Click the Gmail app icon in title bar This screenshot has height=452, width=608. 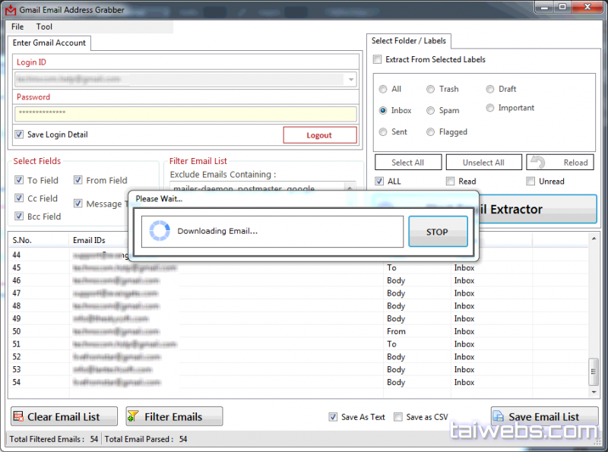(9, 10)
